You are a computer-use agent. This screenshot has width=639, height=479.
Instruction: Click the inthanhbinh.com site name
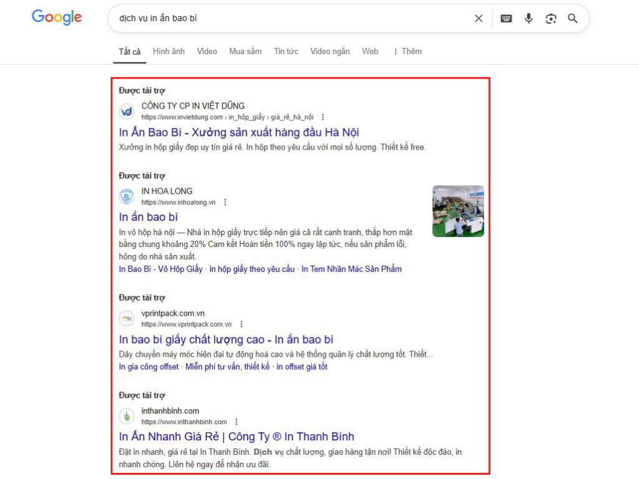click(170, 411)
